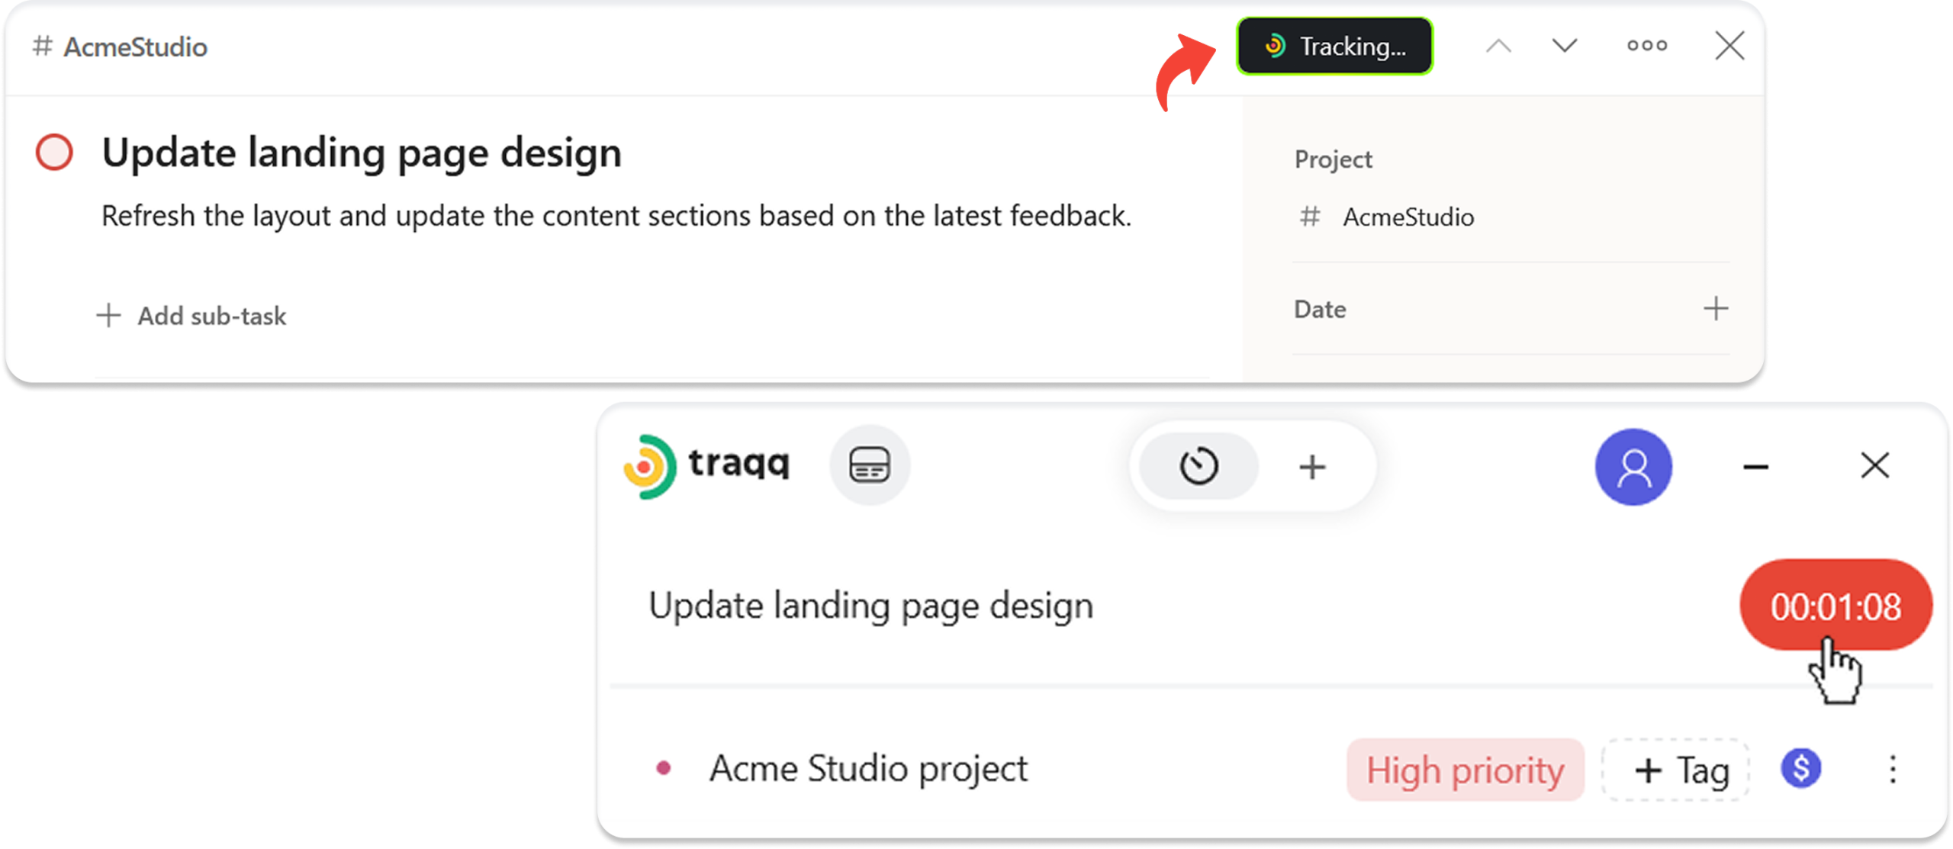The image size is (1953, 849).
Task: Open the vertical dots menu for Acme Studio project
Action: click(x=1892, y=769)
